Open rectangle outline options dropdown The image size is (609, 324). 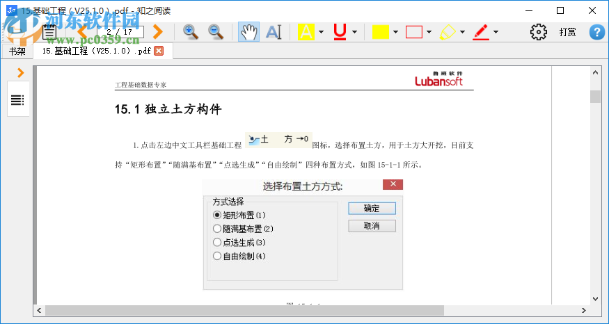pos(429,32)
